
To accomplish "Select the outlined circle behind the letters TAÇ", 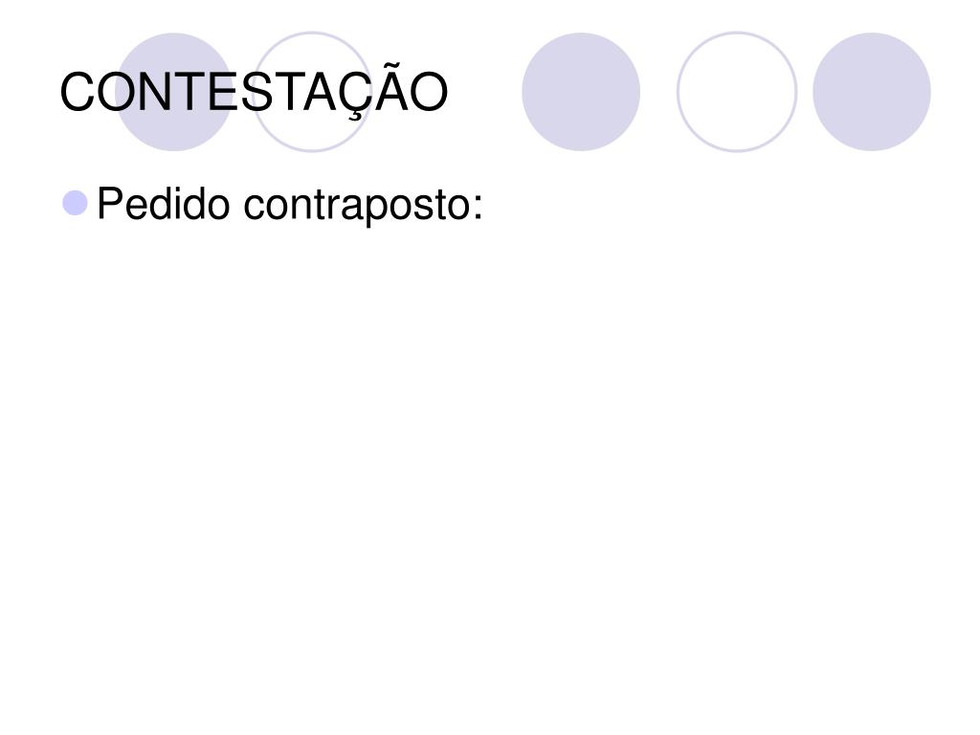I will tap(312, 92).
